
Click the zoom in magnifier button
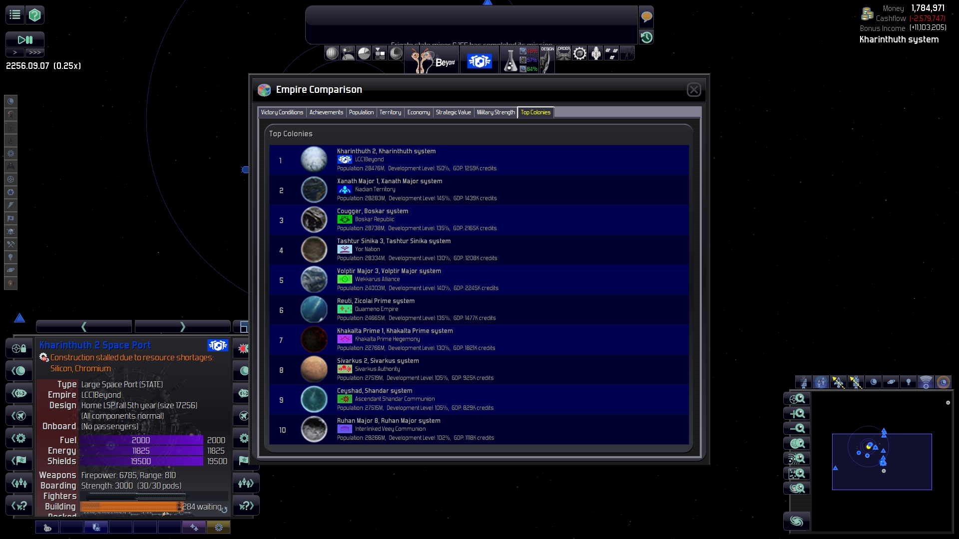coord(797,413)
